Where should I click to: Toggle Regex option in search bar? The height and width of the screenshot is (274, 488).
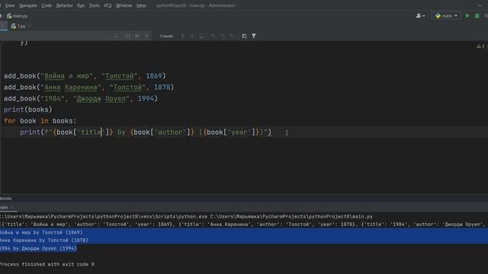click(147, 36)
